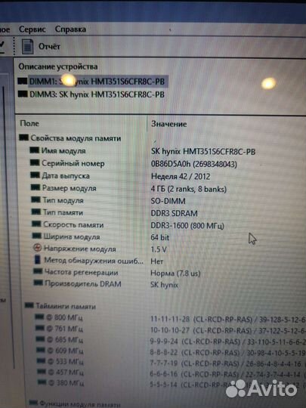Click icon beside Дата выпуска
306x408 pixels.
coord(35,175)
